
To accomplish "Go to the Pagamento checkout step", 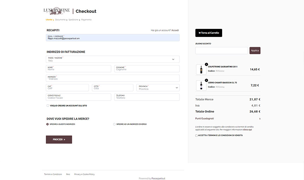I will point(86,20).
